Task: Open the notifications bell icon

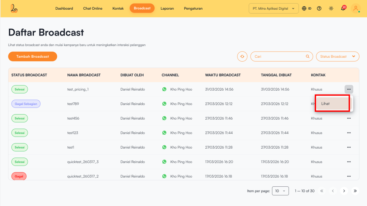Action: click(x=343, y=9)
